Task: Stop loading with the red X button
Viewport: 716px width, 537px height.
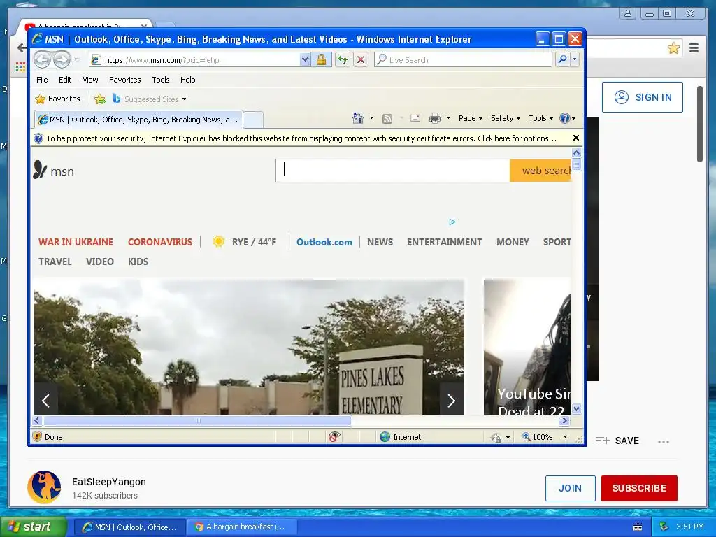Action: pos(361,60)
